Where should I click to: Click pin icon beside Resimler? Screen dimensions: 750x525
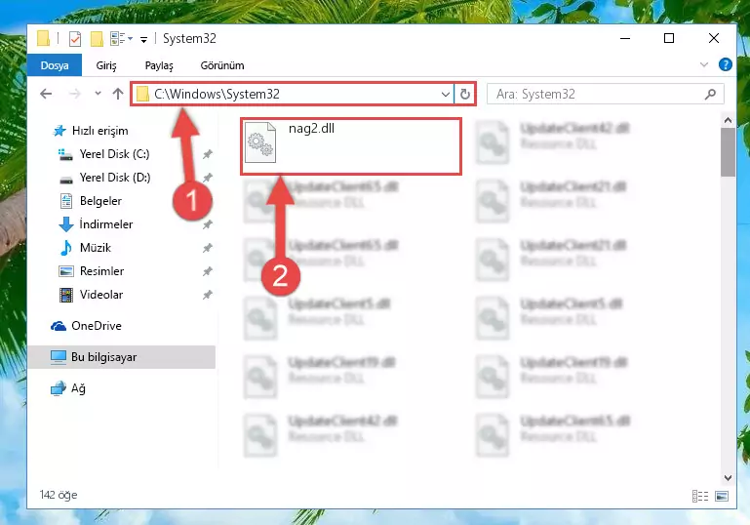click(207, 271)
